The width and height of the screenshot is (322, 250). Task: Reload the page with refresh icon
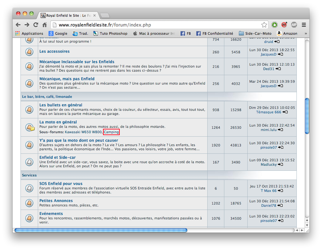point(36,25)
